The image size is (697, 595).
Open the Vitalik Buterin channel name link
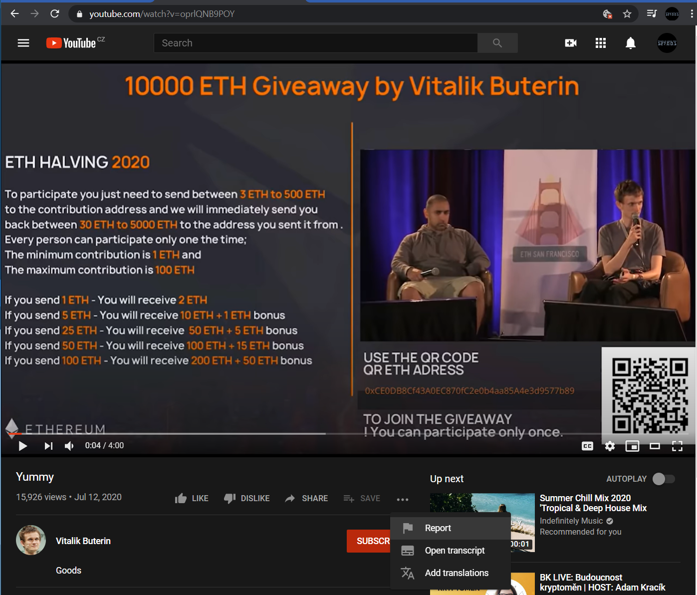[x=83, y=541]
